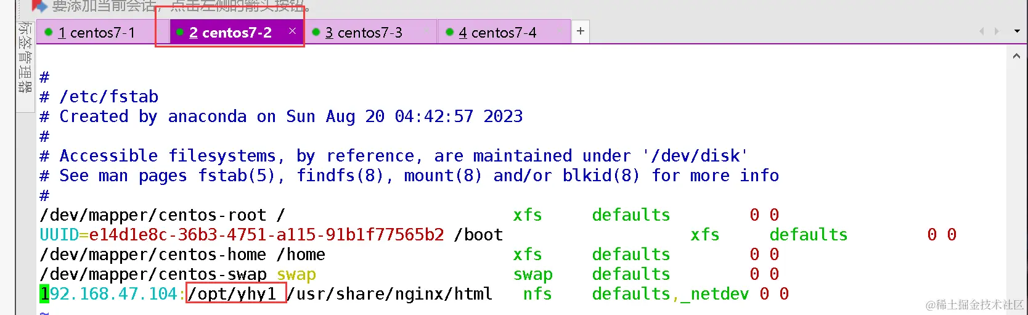Switch to the centos7-1 session tab
This screenshot has width=1028, height=315.
tap(96, 32)
